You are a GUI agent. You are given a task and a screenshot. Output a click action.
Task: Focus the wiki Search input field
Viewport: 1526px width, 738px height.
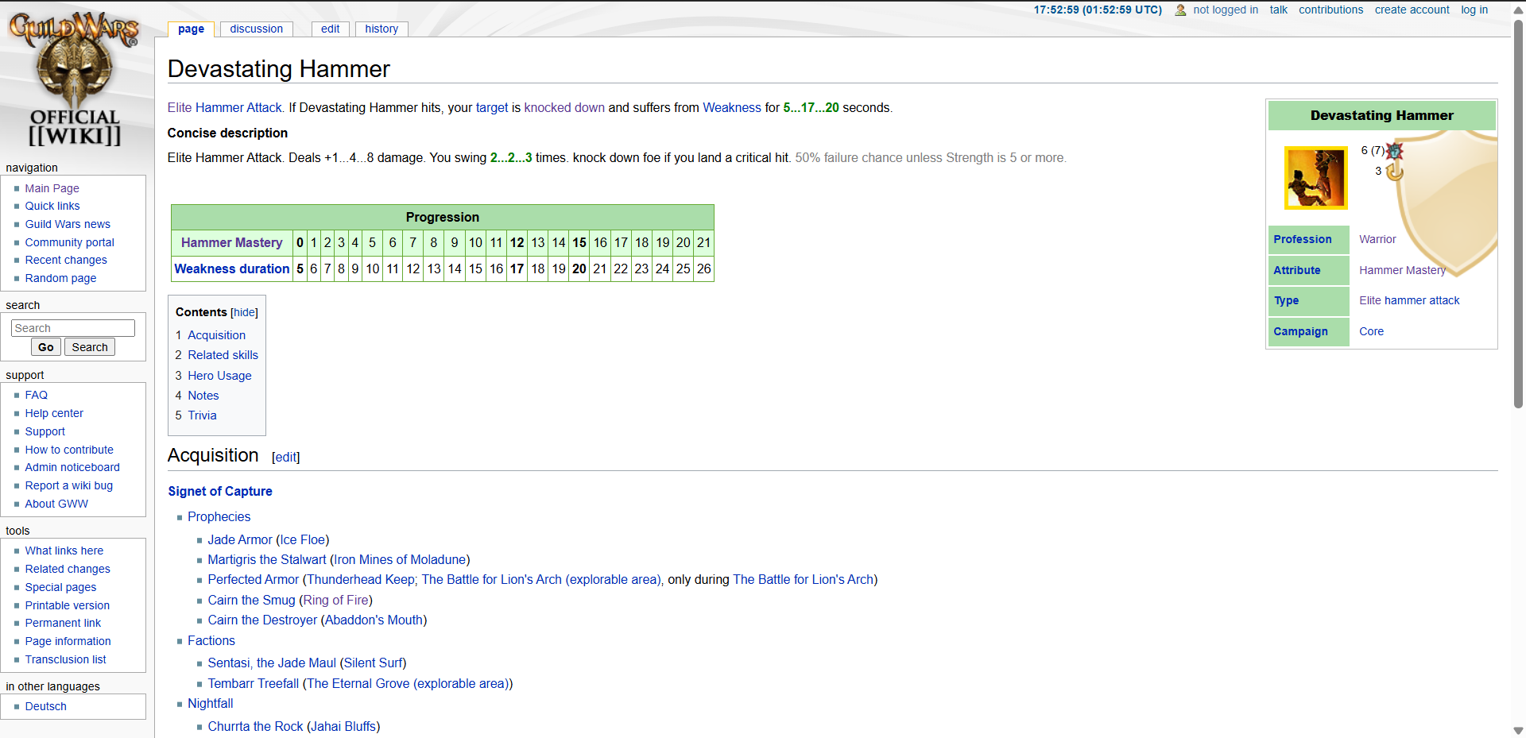coord(73,328)
